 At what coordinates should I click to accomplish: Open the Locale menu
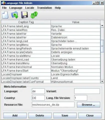coord(30,8)
